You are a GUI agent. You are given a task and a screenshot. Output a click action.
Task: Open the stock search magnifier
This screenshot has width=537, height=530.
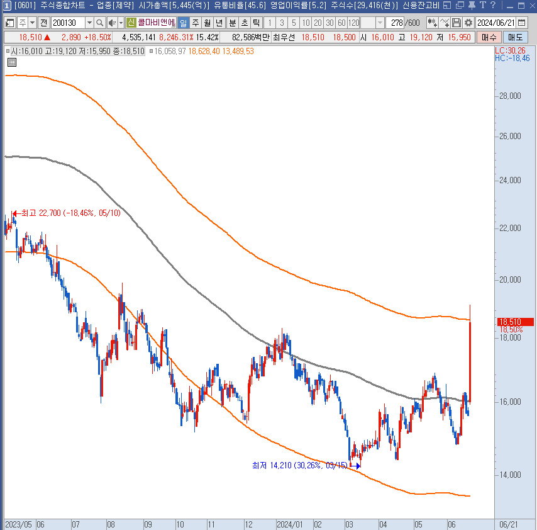coord(99,23)
